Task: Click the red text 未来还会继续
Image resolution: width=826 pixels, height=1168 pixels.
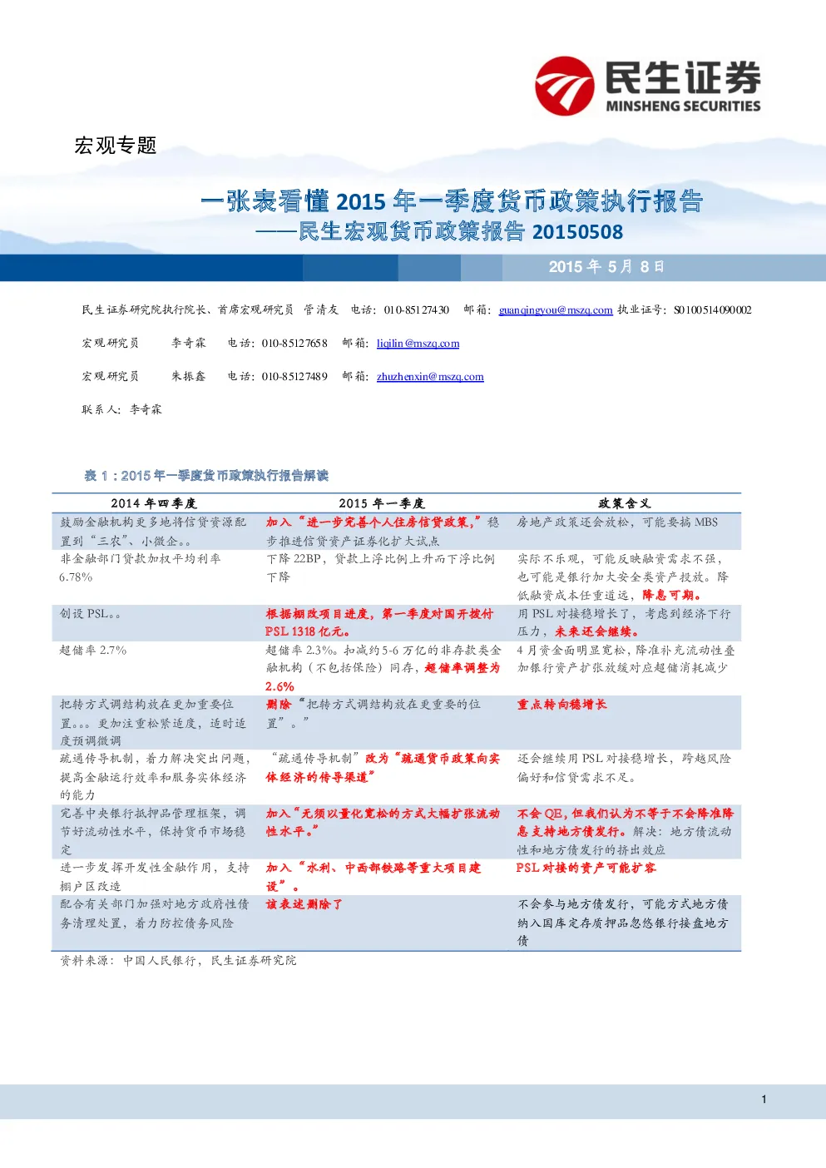Action: tap(597, 632)
